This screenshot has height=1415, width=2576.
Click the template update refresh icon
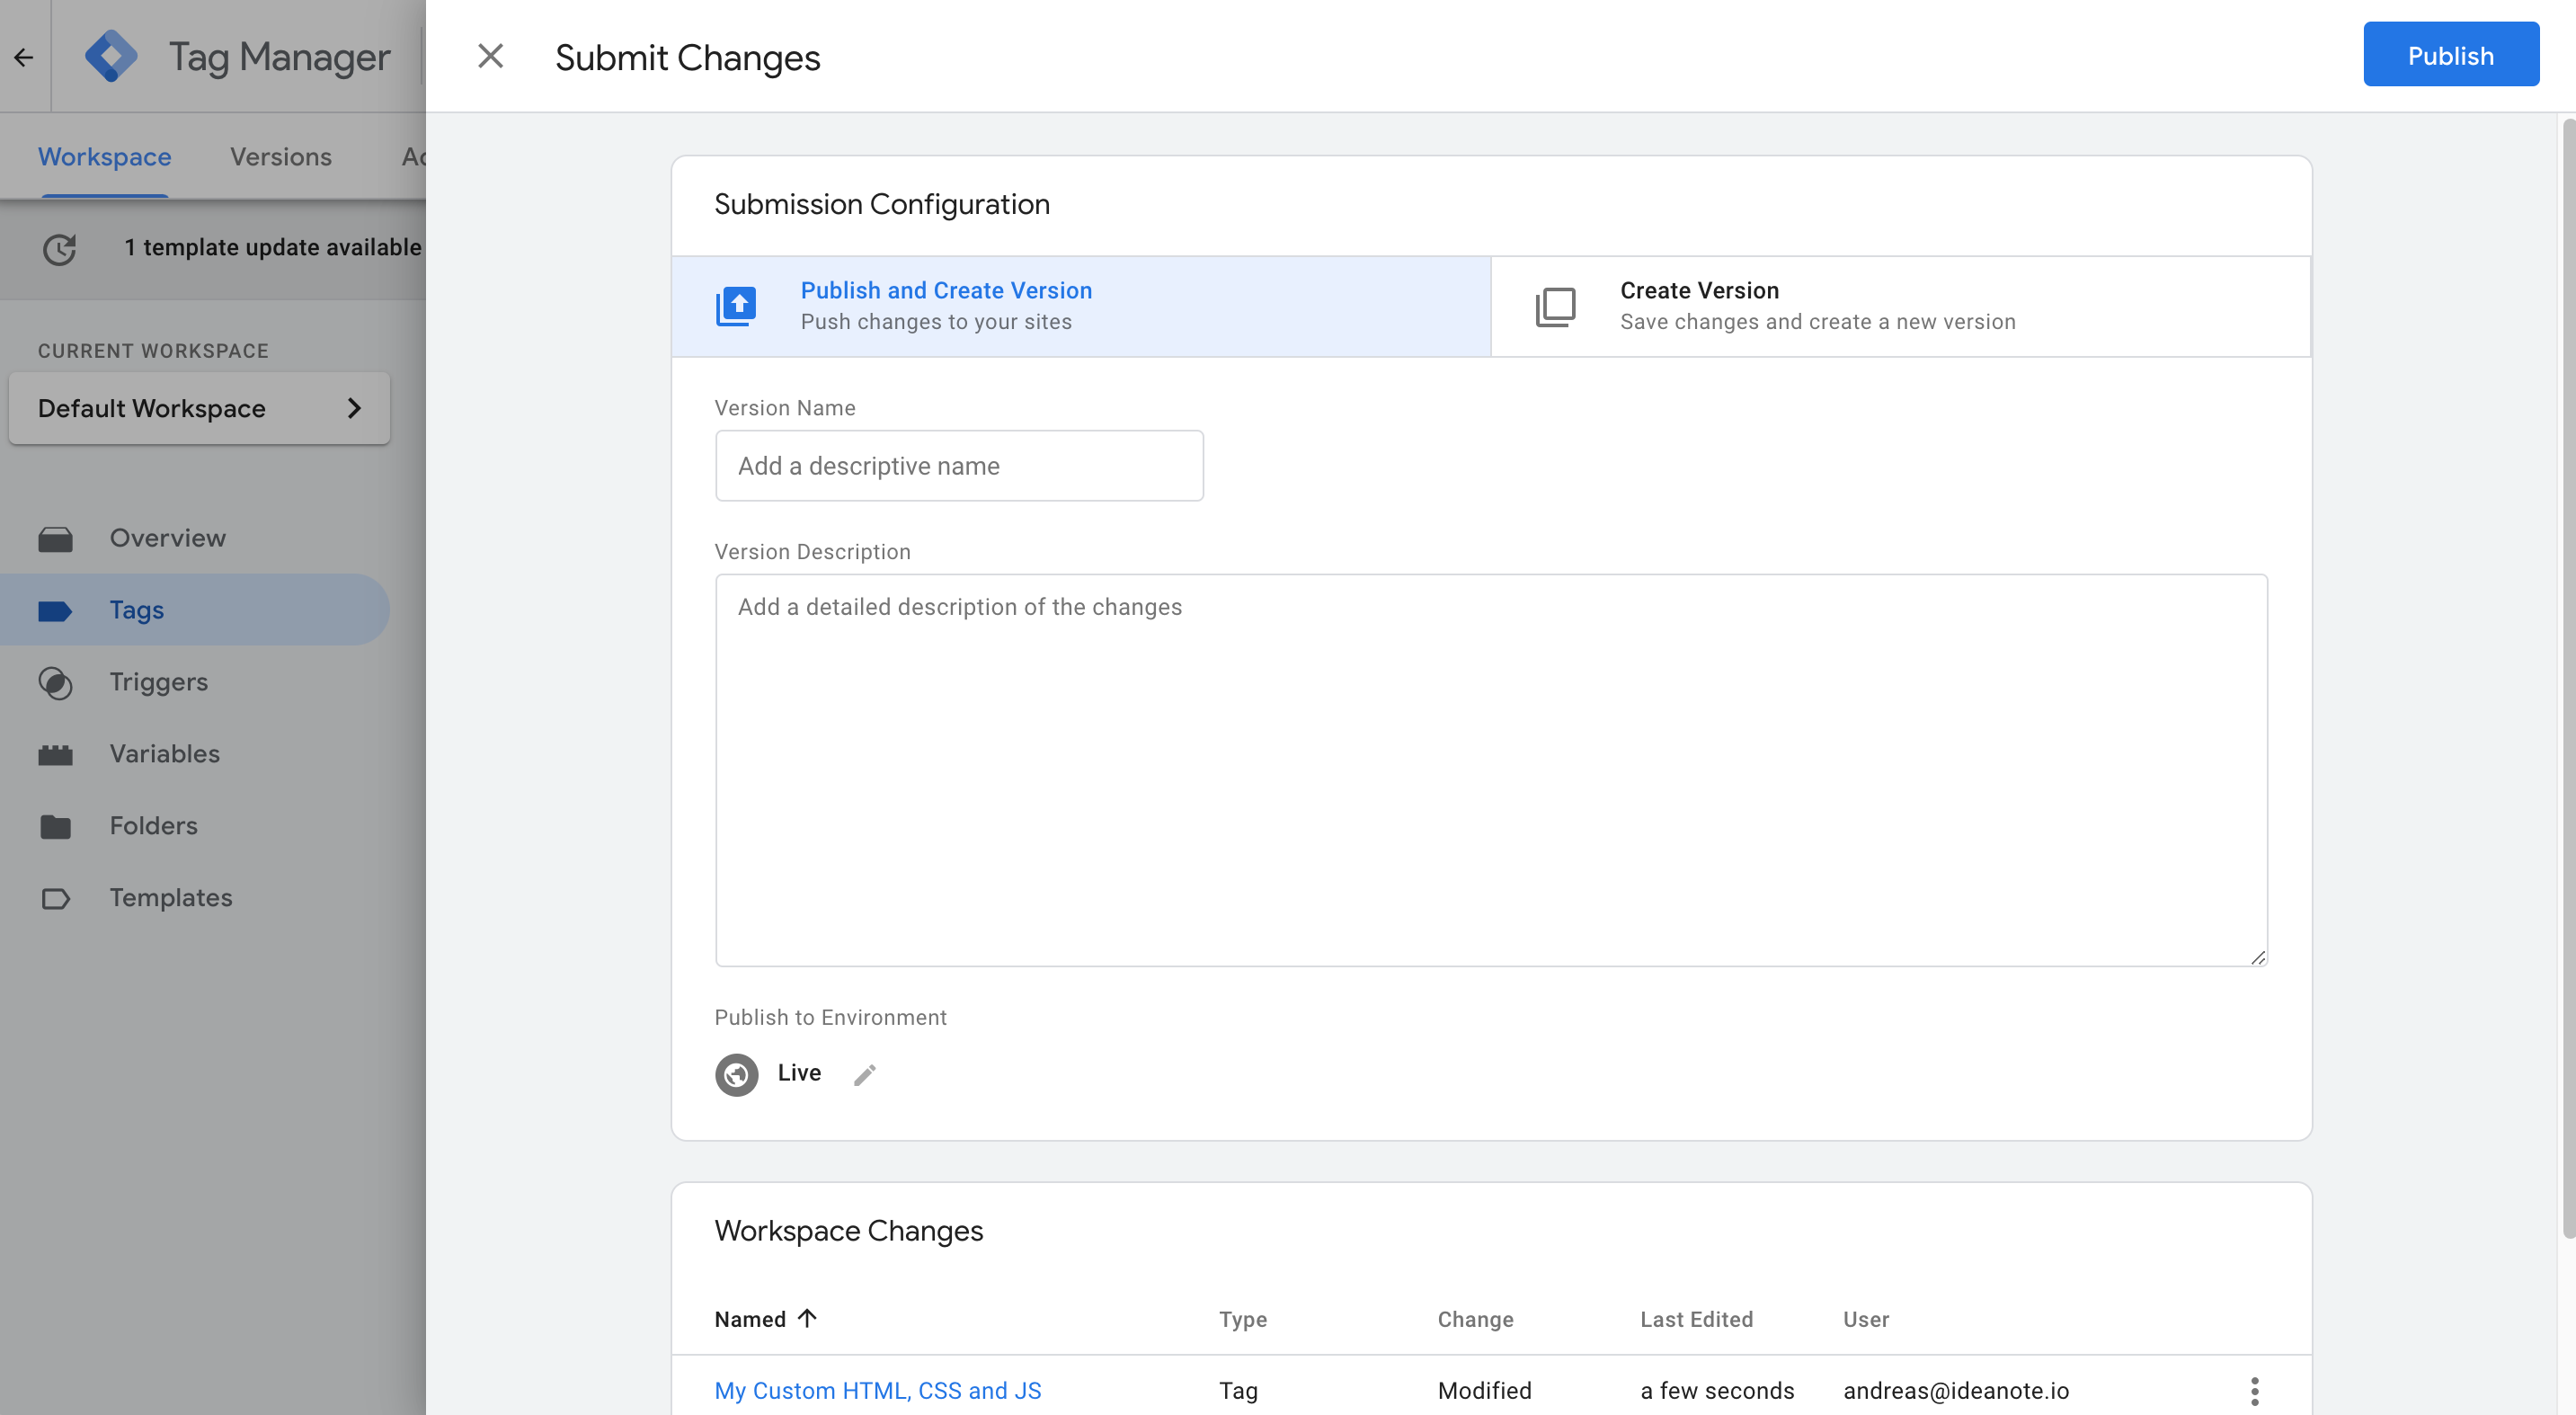(59, 248)
